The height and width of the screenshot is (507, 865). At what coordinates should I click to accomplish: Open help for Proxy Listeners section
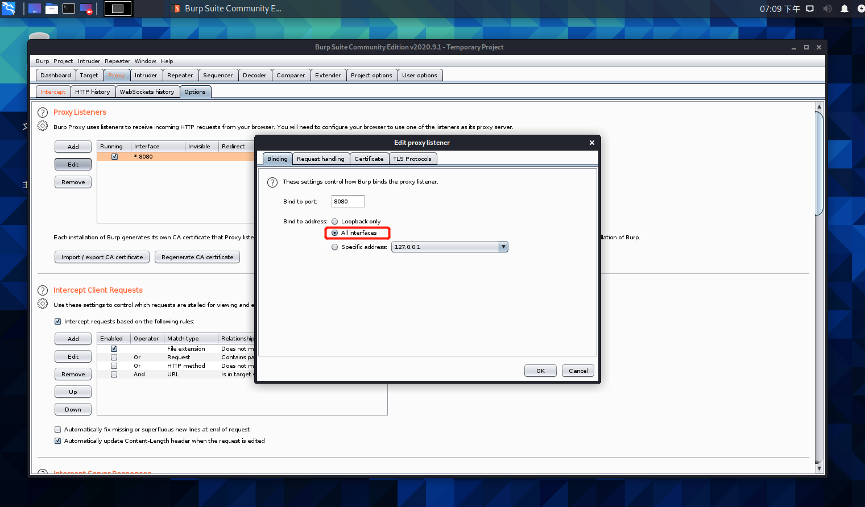tap(43, 113)
